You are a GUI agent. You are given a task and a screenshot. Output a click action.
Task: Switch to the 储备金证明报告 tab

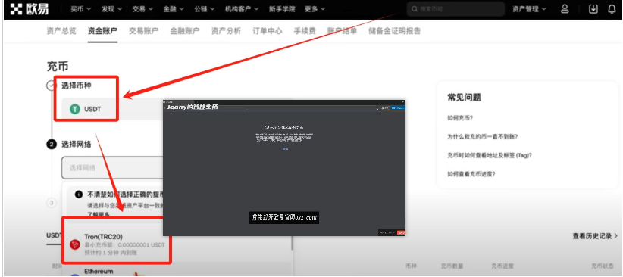tap(395, 31)
